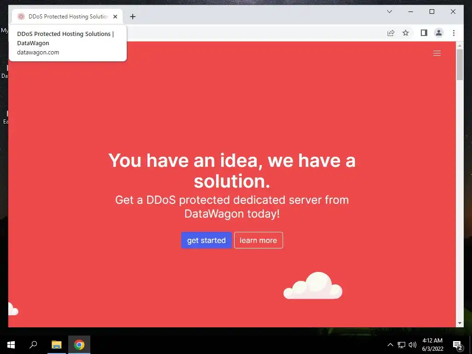
Task: Click the share this page icon
Action: pyautogui.click(x=391, y=33)
